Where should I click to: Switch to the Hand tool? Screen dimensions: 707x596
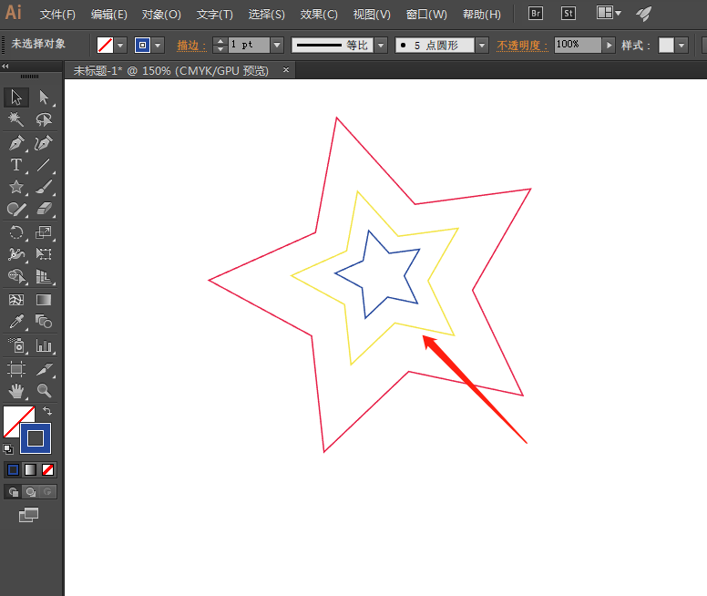(16, 391)
